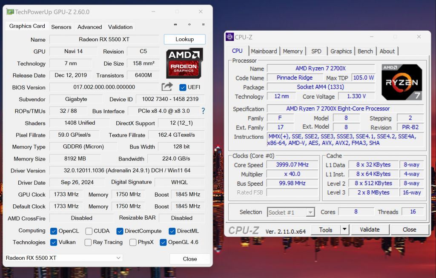Click the Subvendor value Gigabyte

(76, 99)
